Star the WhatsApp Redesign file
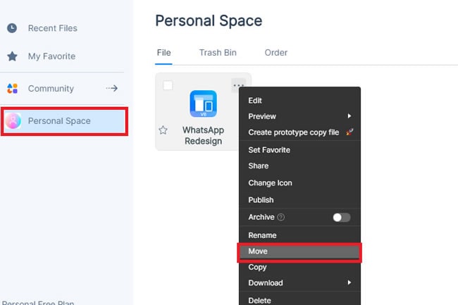Image resolution: width=458 pixels, height=305 pixels. tap(163, 130)
